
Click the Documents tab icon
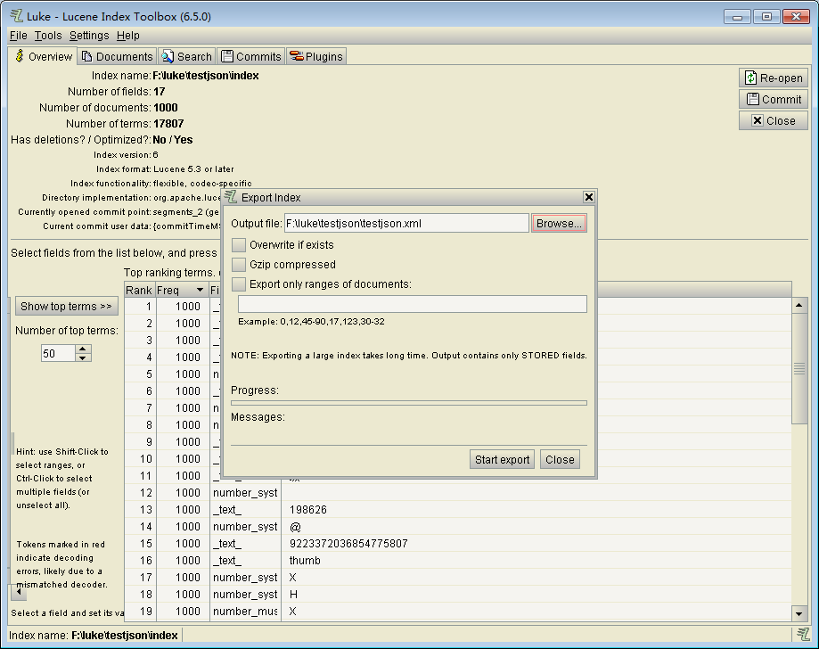87,56
